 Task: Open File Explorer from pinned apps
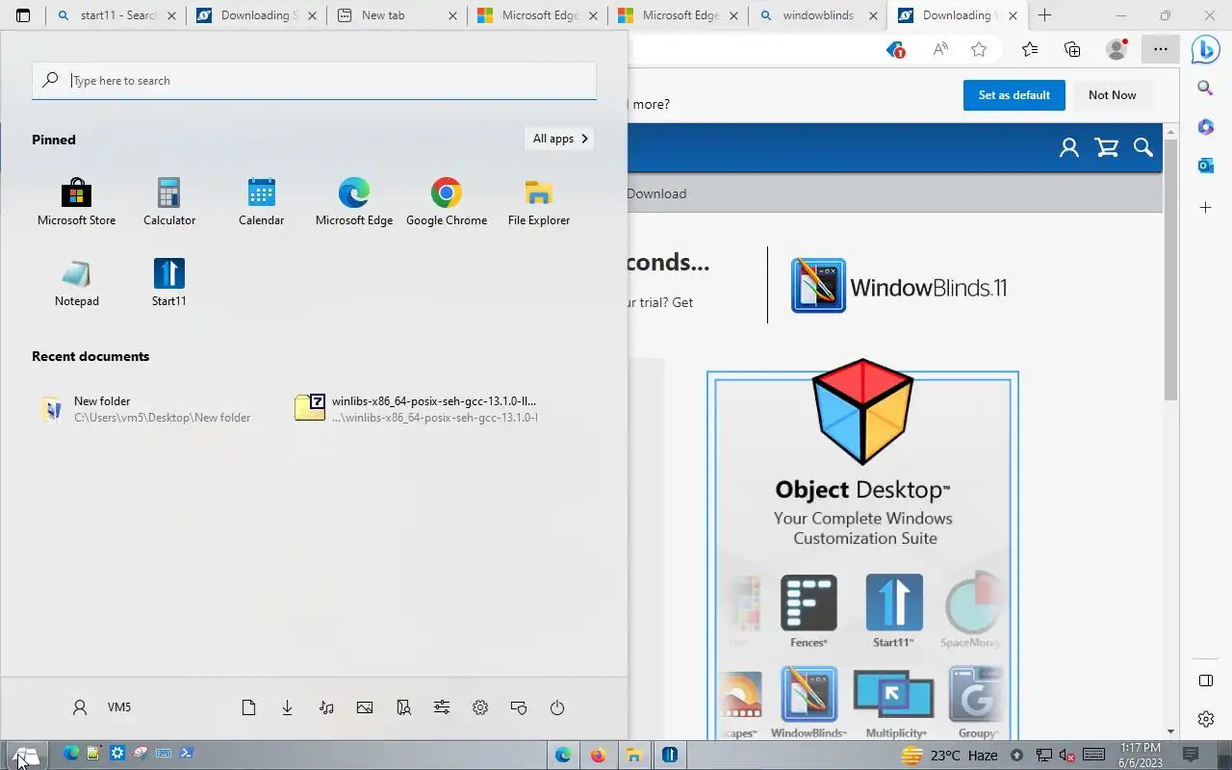pos(539,203)
